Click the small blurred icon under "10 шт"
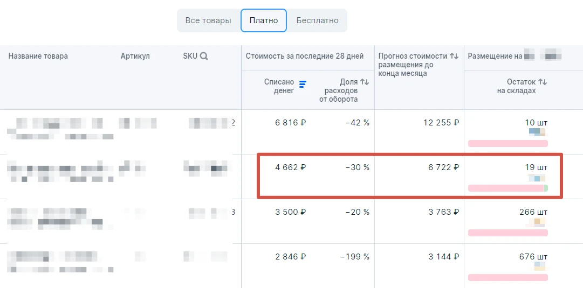 (x=537, y=132)
